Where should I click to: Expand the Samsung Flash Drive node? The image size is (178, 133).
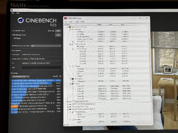pos(68,107)
